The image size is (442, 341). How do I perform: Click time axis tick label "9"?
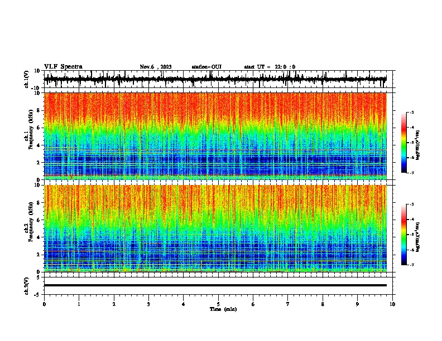point(357,304)
